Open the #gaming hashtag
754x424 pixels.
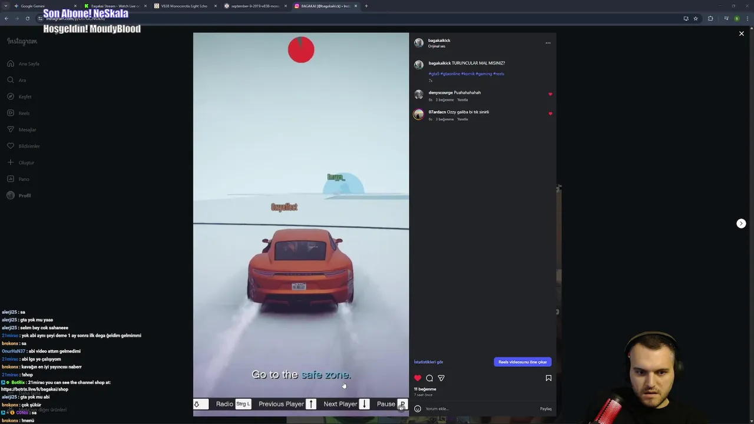click(484, 74)
